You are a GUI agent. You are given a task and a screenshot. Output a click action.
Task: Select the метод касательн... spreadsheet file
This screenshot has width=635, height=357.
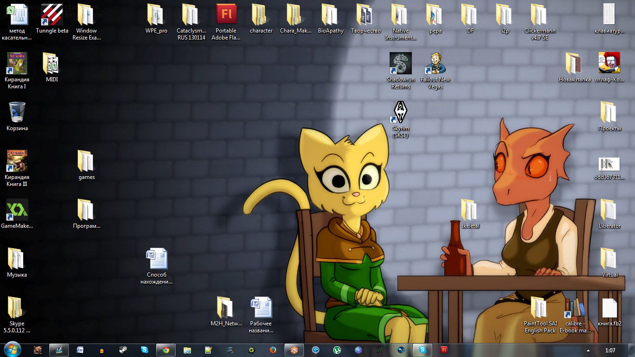tap(17, 22)
